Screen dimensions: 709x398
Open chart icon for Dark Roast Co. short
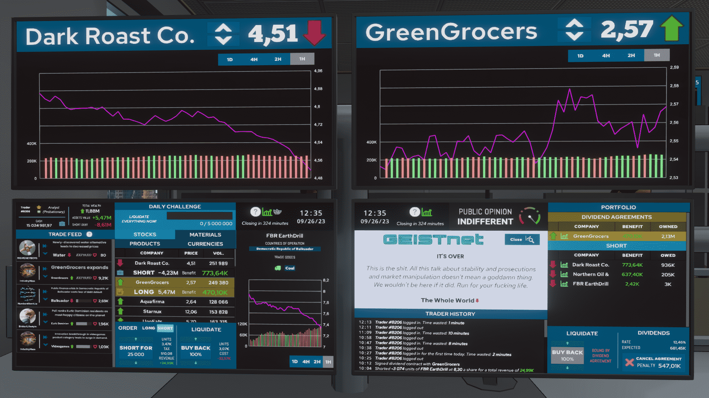[x=564, y=265]
